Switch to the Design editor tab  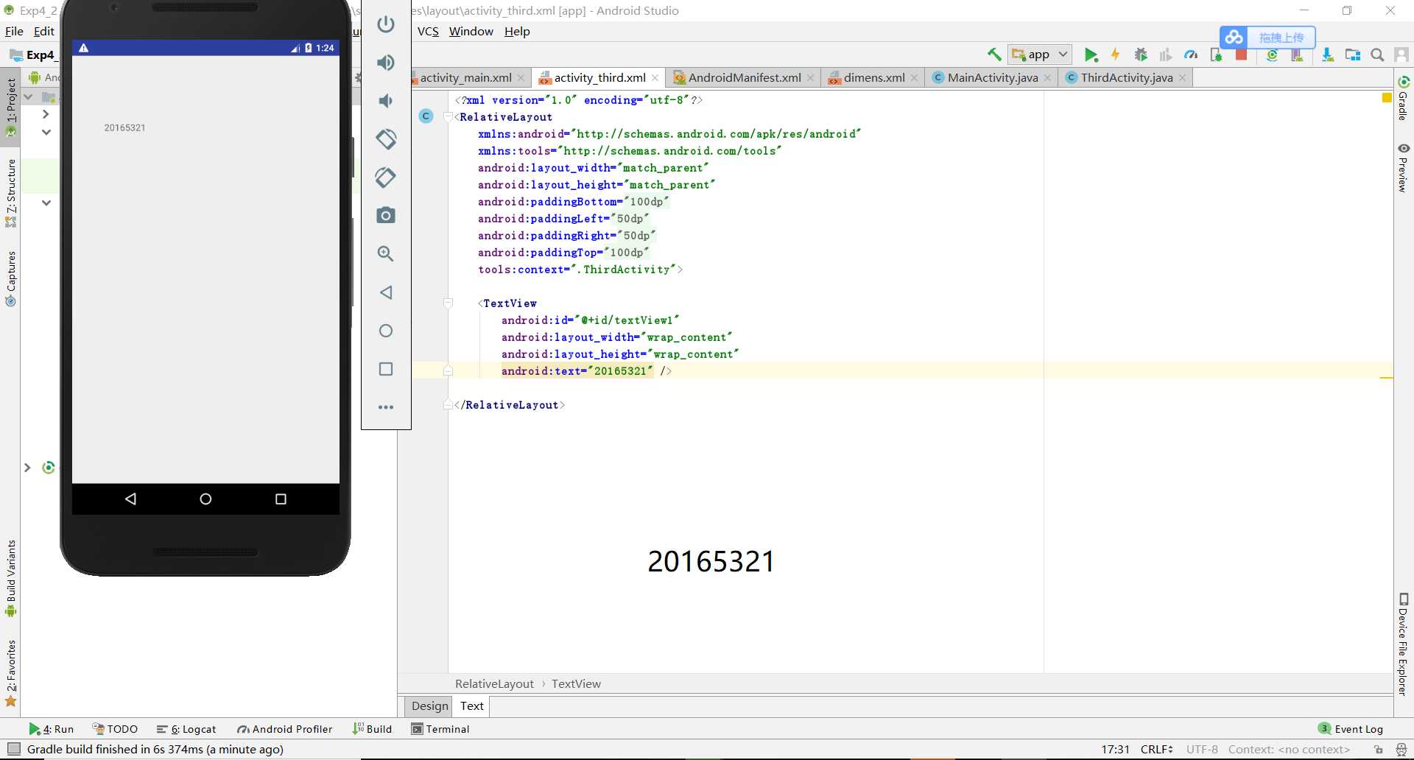429,706
